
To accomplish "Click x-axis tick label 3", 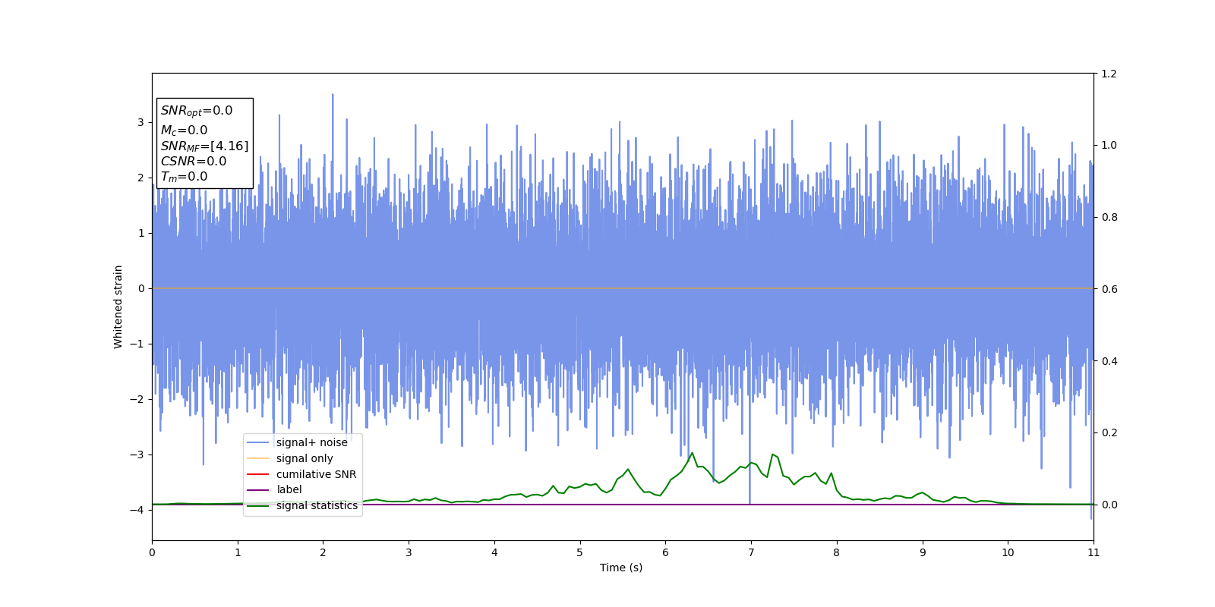I will pyautogui.click(x=409, y=552).
